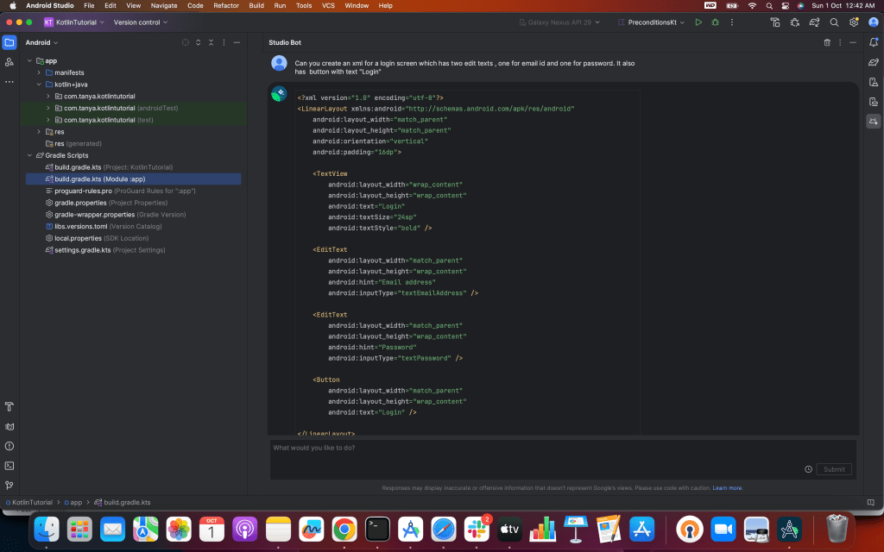Toggle the Resource Manager tool window
884x552 pixels.
coord(9,62)
